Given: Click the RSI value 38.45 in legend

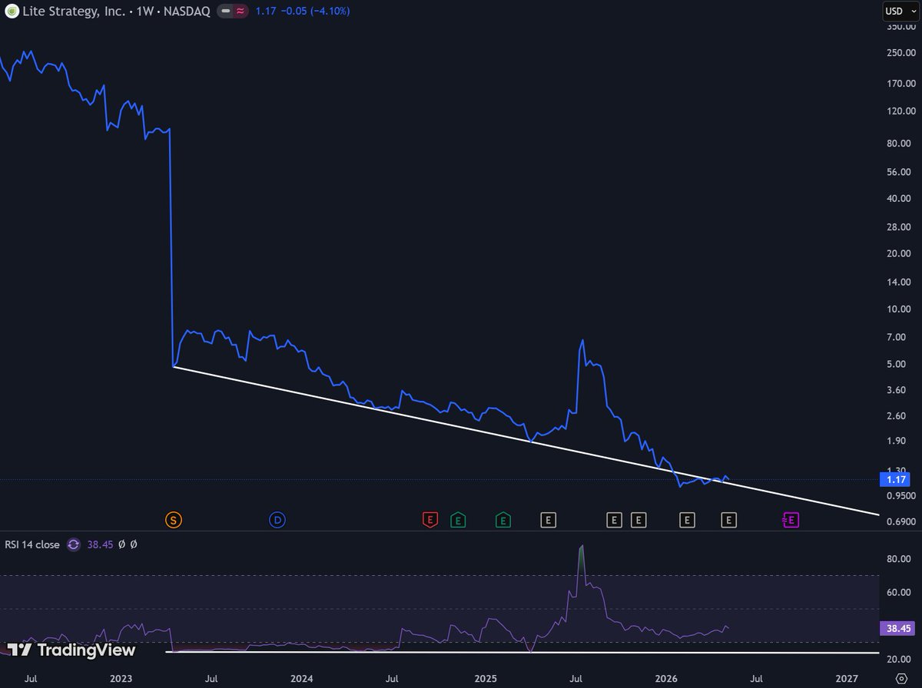Looking at the screenshot, I should (101, 544).
